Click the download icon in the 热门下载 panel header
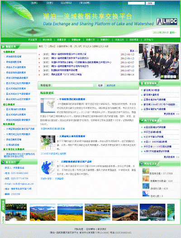Image resolution: width=181 pixels, height=238 pixels. [142, 121]
